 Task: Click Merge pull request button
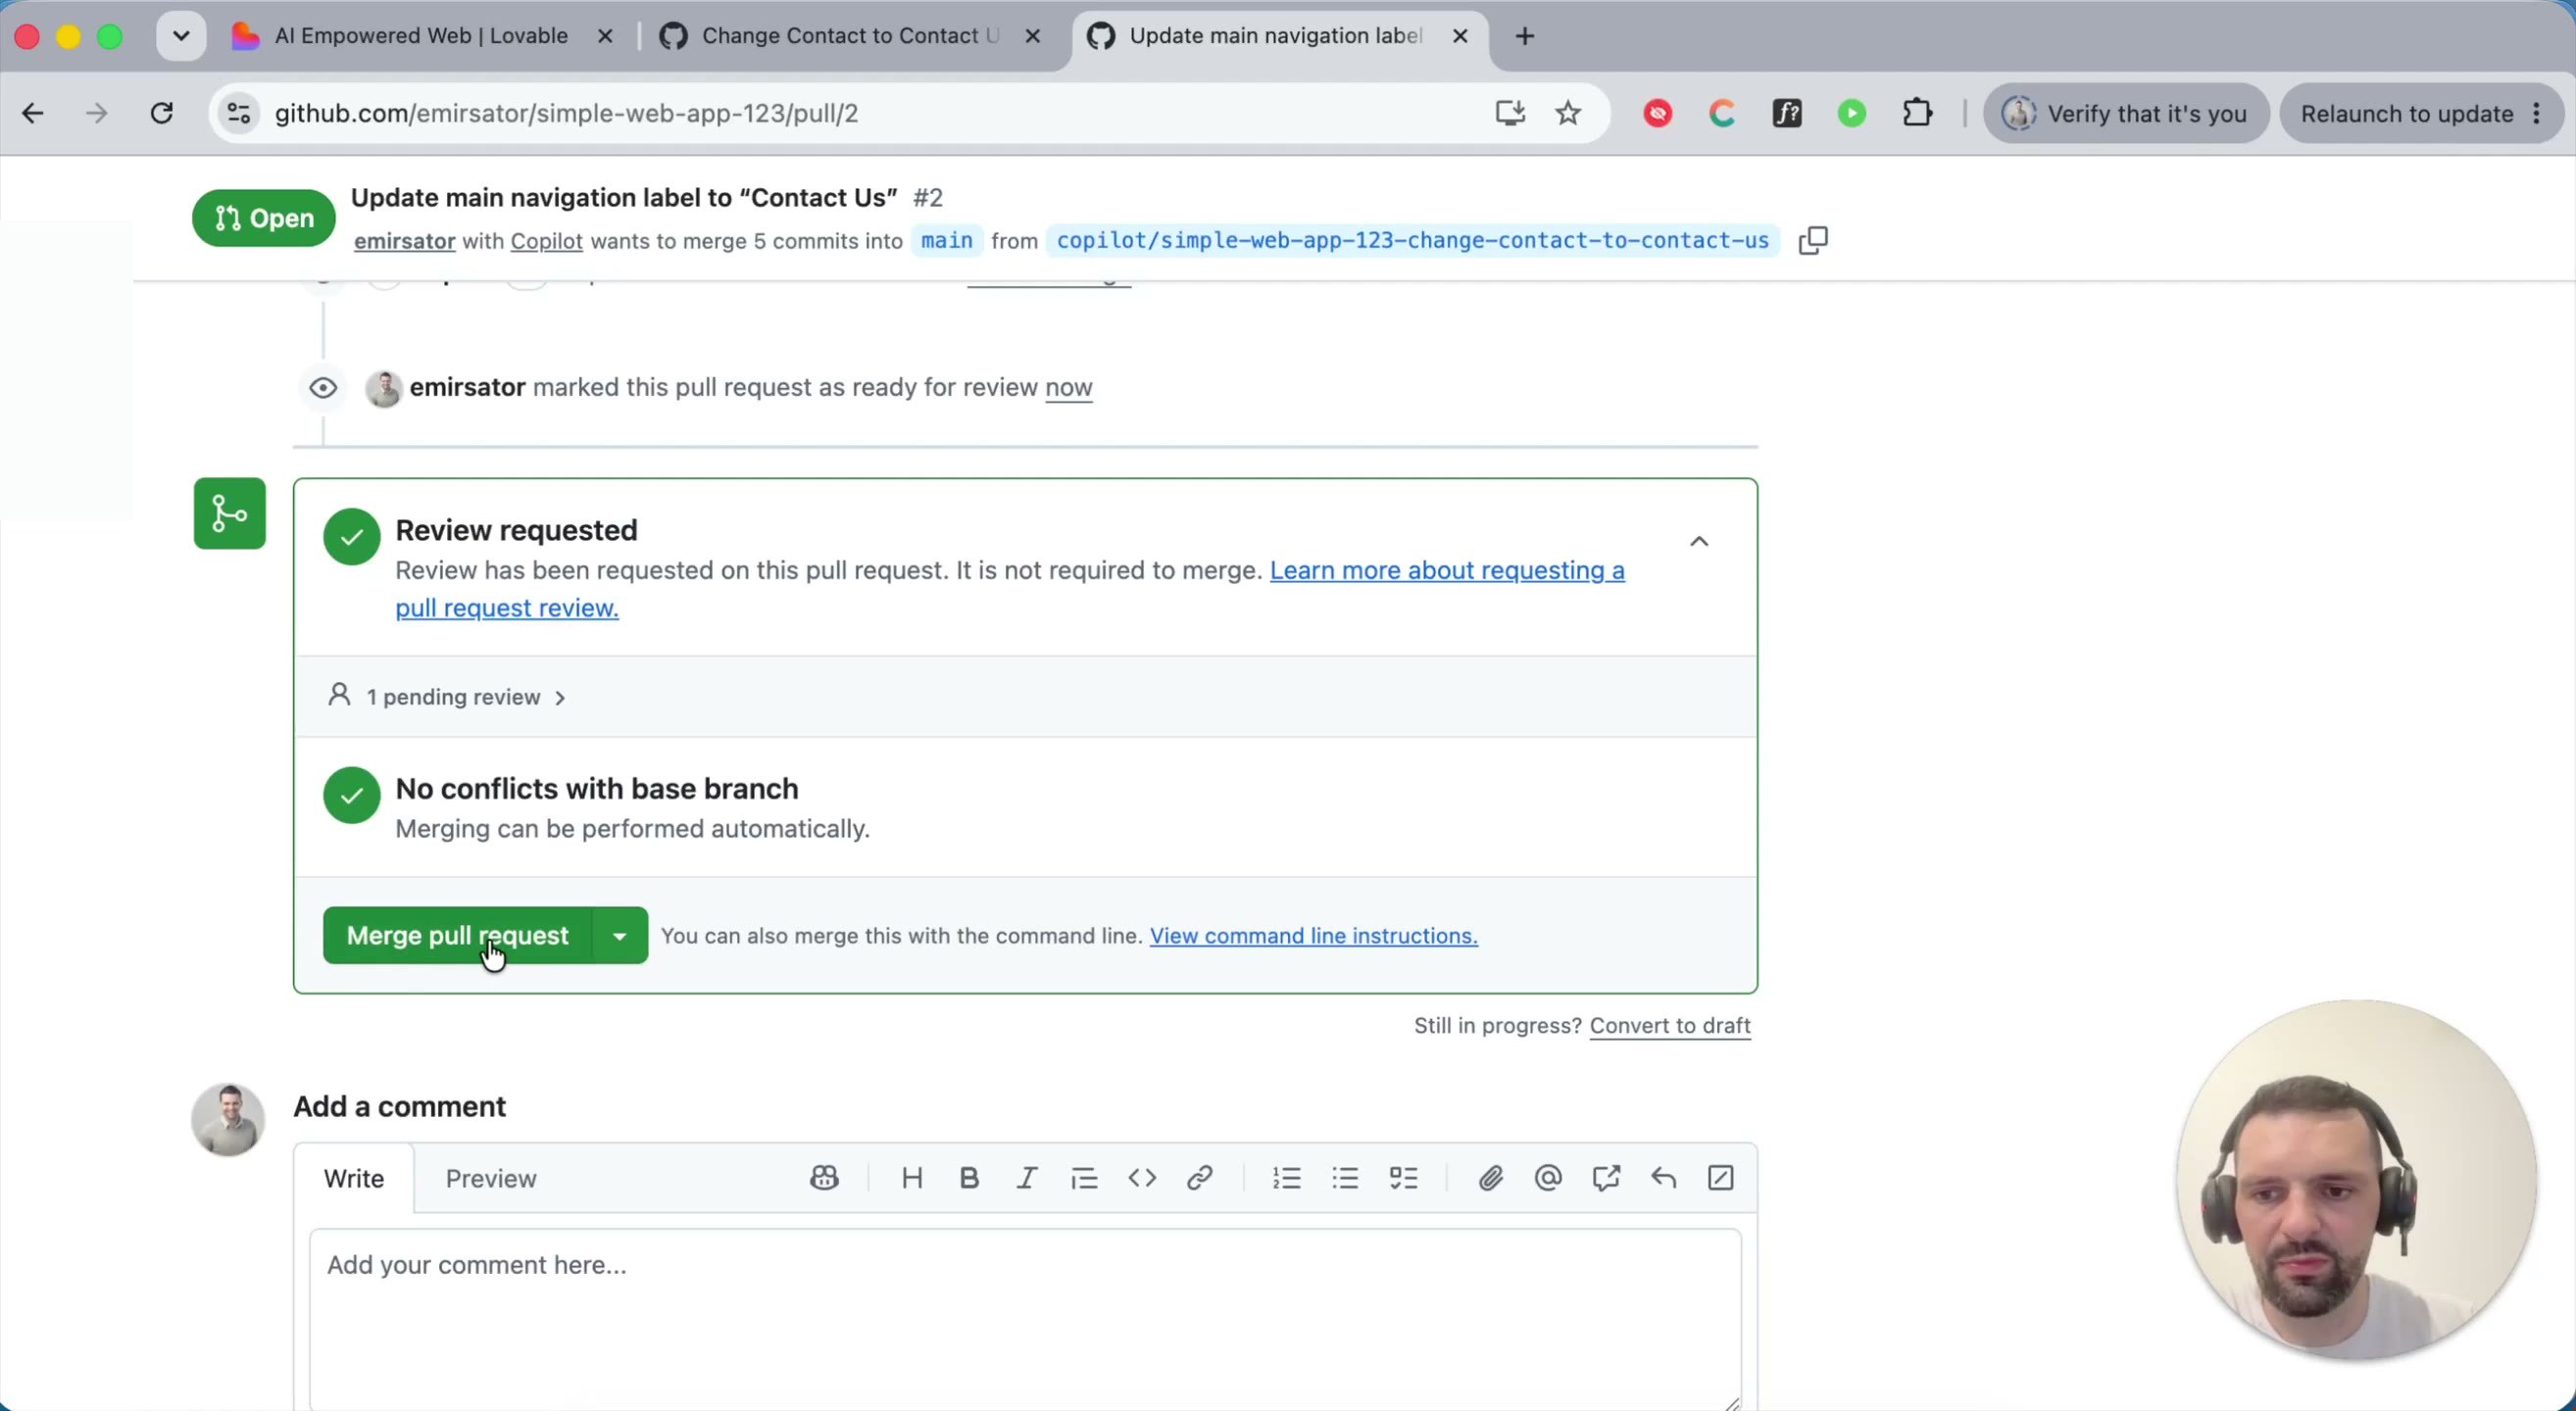(457, 936)
